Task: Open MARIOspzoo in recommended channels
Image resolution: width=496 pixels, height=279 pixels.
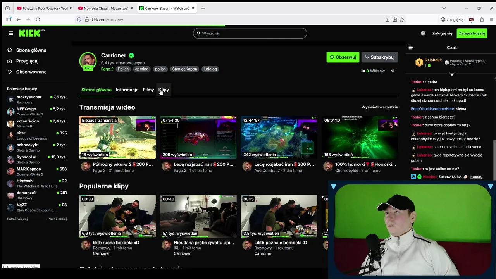Action: click(x=37, y=171)
